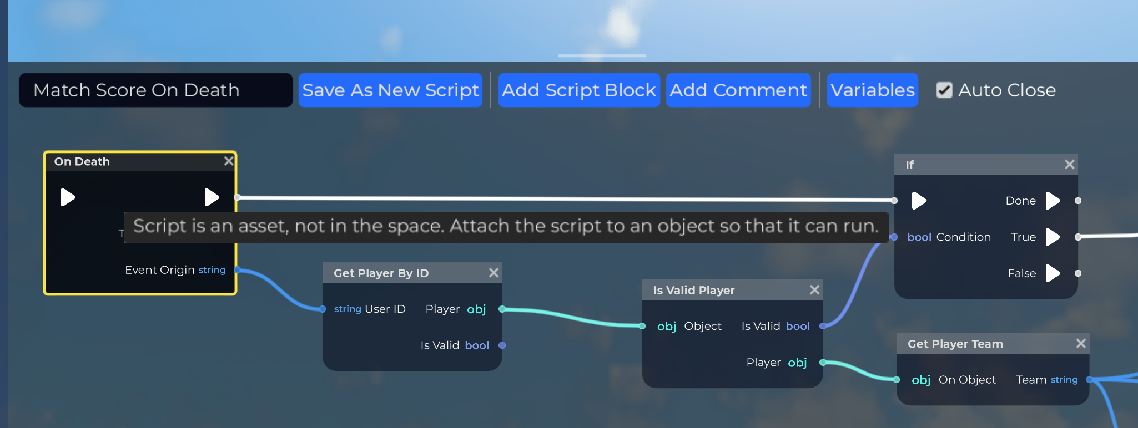Viewport: 1138px width, 428px height.
Task: Edit the Match Score On Death name field
Action: pos(156,90)
